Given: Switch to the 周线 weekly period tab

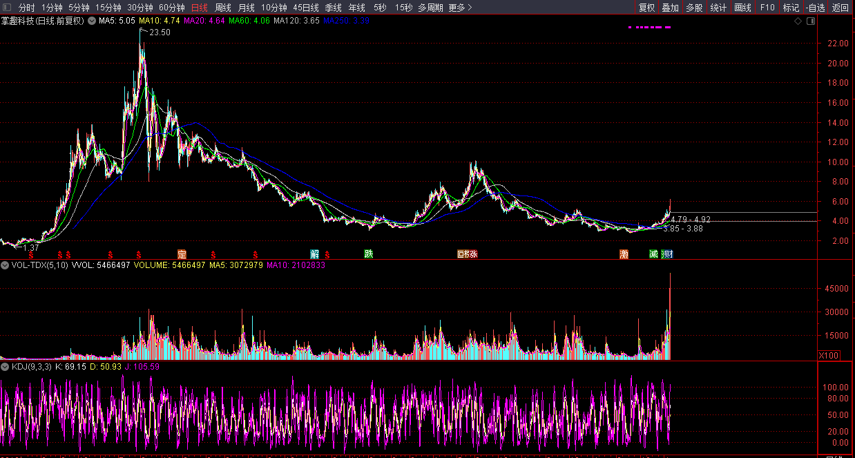Looking at the screenshot, I should point(222,8).
